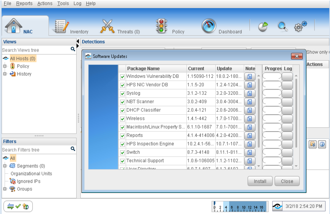Open log for Windows Vulnerability DB
The image size is (330, 214).
pyautogui.click(x=287, y=77)
